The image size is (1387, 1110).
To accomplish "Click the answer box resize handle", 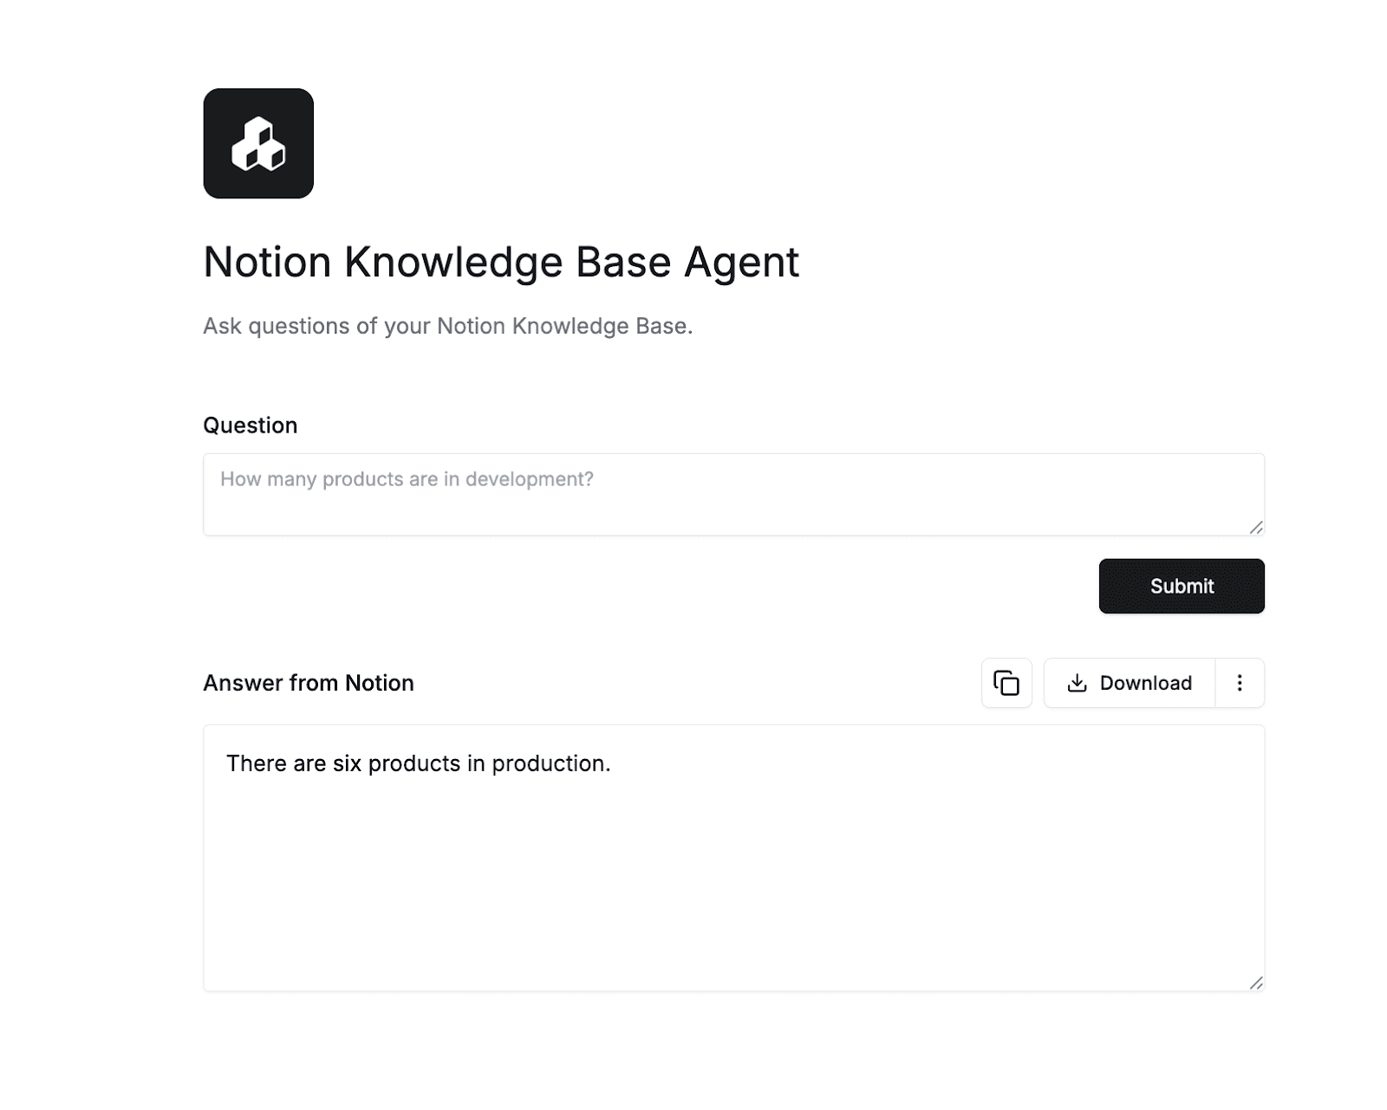I will (x=1256, y=982).
